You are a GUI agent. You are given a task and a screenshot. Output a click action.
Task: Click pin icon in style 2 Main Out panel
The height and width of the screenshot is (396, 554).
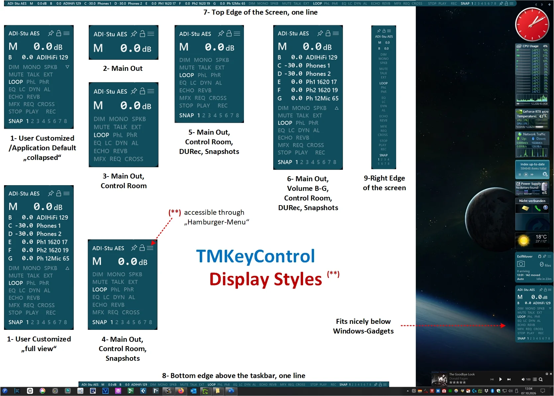tap(134, 34)
